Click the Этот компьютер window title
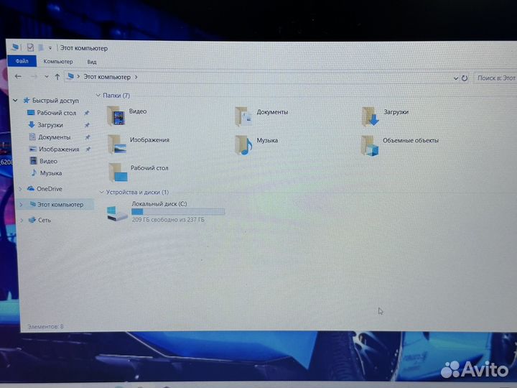The width and height of the screenshot is (517, 388). point(84,48)
